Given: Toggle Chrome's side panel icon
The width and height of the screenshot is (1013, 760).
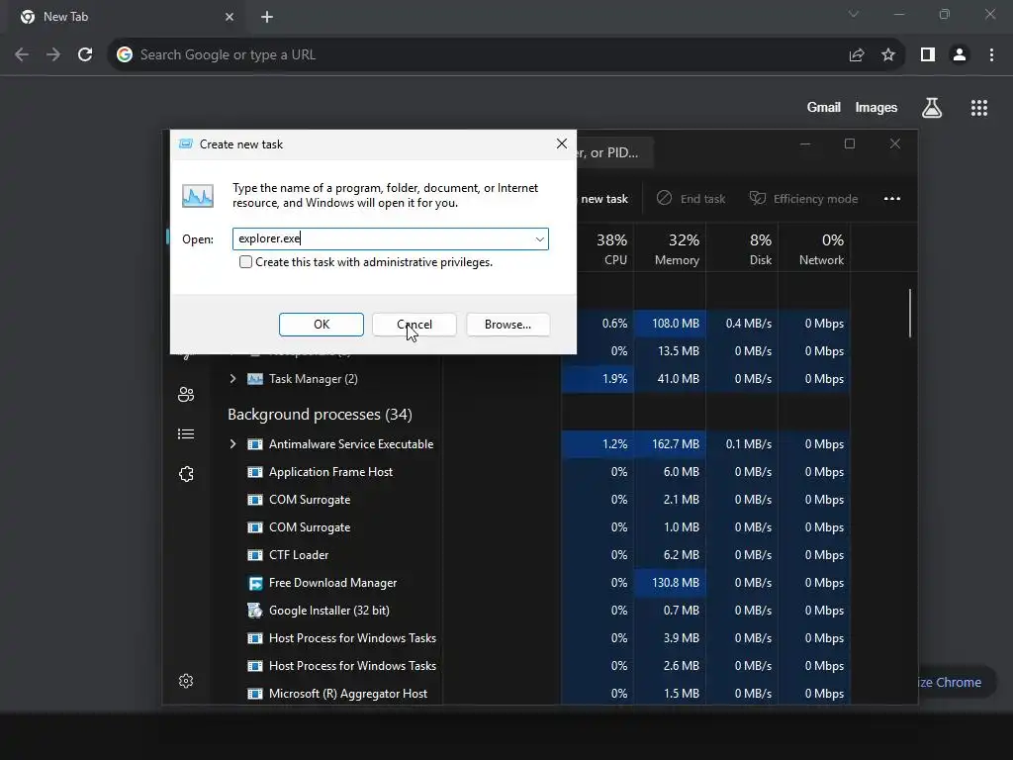Looking at the screenshot, I should click(x=928, y=55).
